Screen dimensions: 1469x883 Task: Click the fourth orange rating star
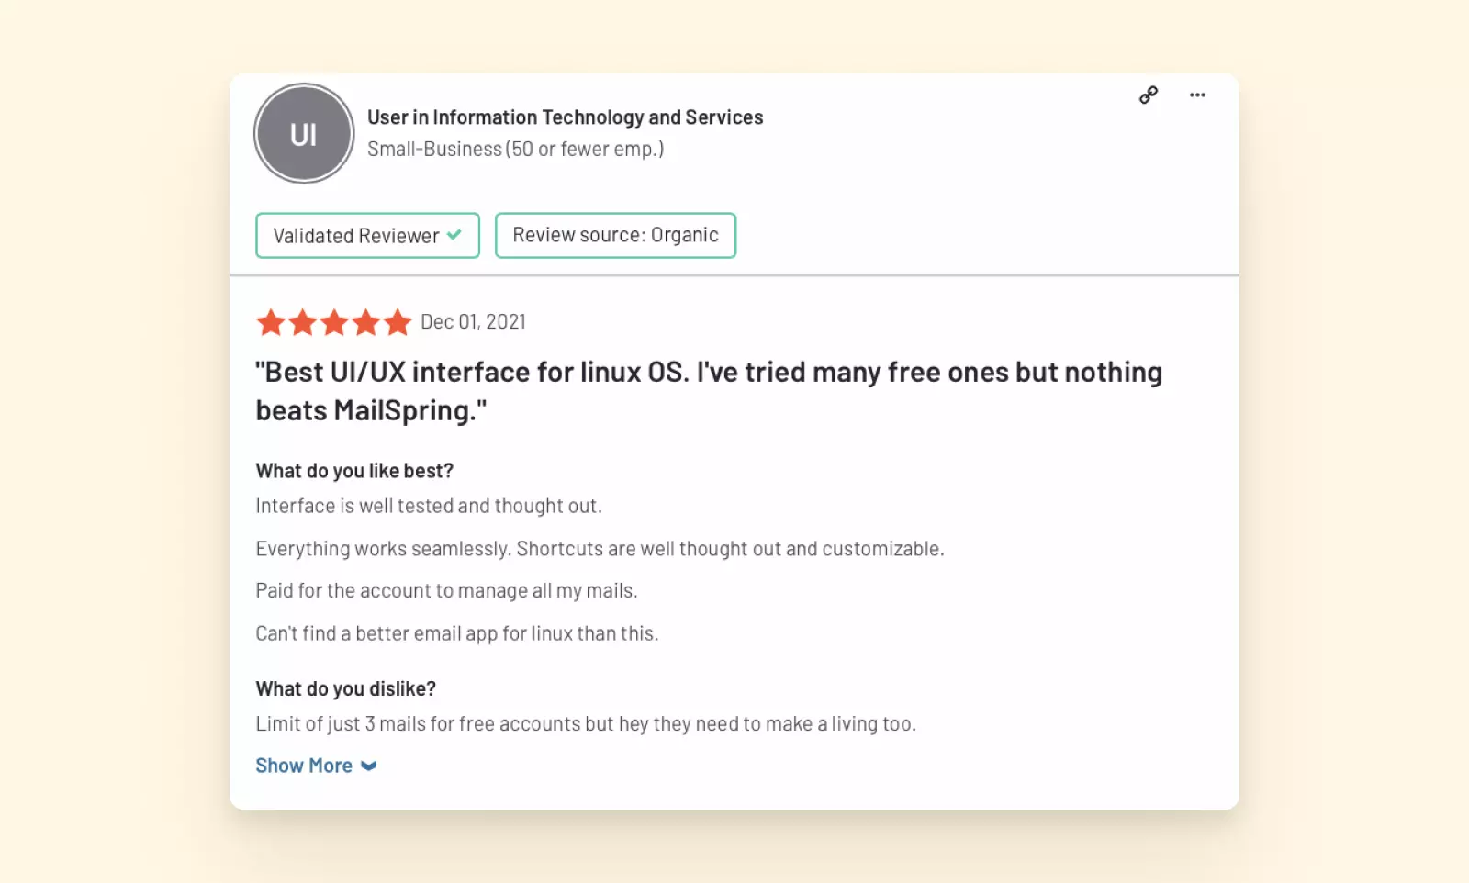click(366, 322)
